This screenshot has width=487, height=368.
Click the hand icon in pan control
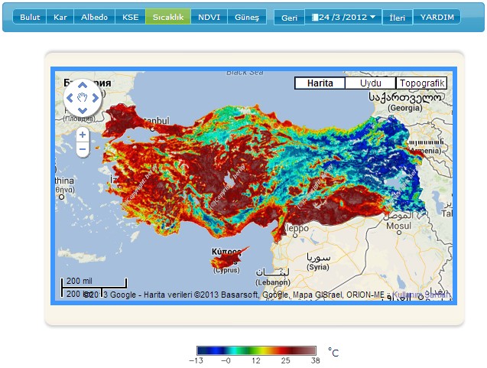click(83, 98)
